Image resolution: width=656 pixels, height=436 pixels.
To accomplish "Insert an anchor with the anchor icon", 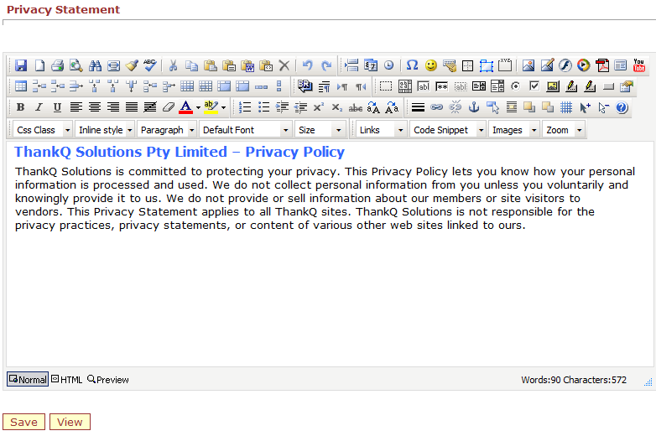I will click(473, 107).
